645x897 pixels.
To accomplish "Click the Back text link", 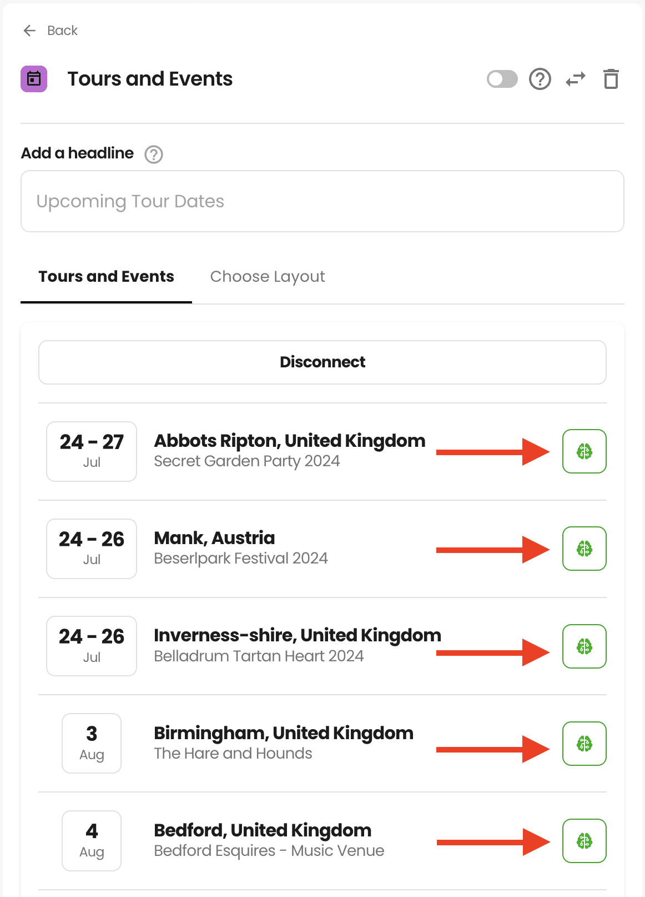I will click(x=63, y=31).
